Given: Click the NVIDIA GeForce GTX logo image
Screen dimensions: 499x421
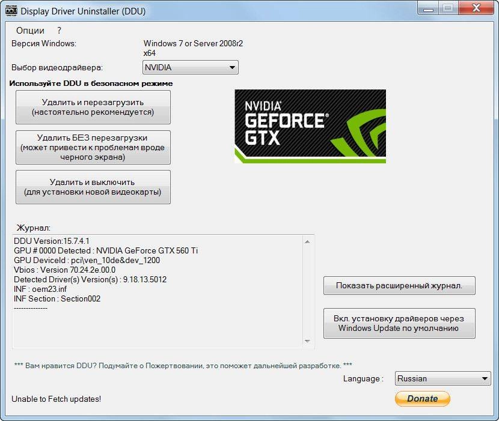Looking at the screenshot, I should coord(310,126).
